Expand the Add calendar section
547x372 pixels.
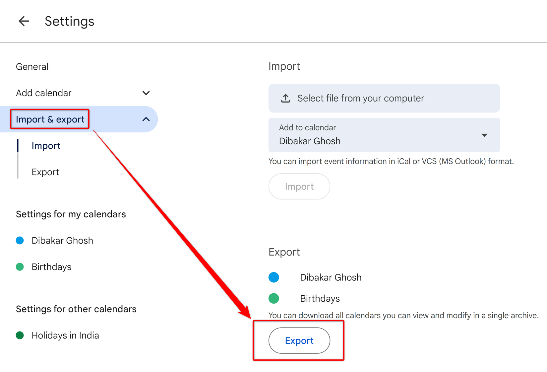click(146, 93)
